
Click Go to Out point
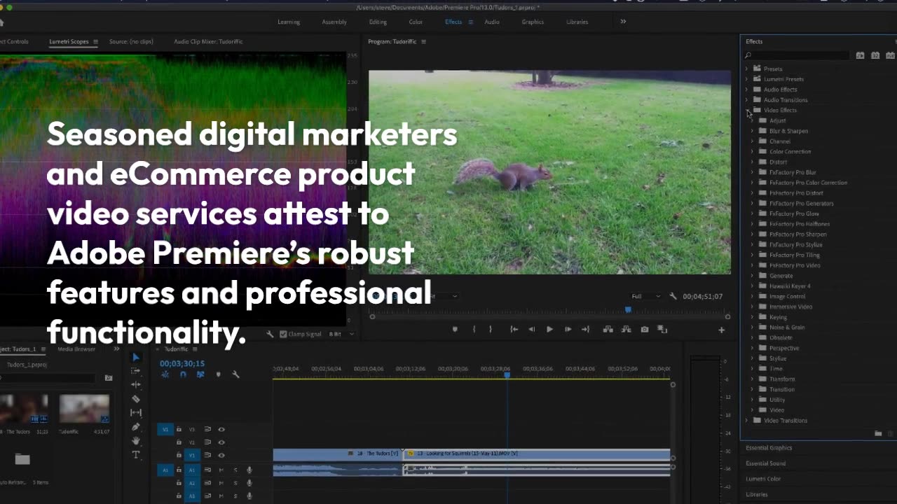(586, 329)
